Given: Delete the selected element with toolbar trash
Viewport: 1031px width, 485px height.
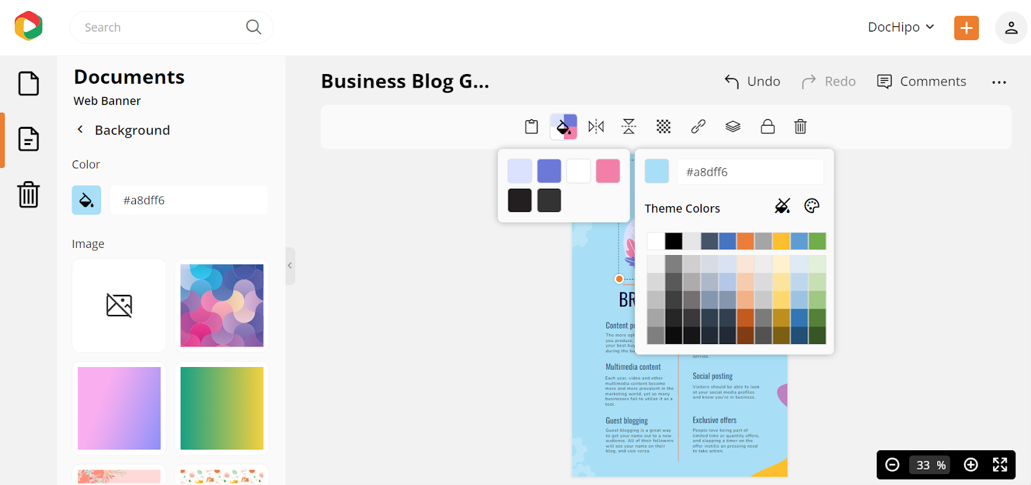Looking at the screenshot, I should pyautogui.click(x=800, y=127).
